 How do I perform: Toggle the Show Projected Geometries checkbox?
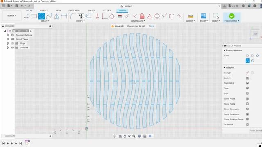pyautogui.click(x=247, y=119)
